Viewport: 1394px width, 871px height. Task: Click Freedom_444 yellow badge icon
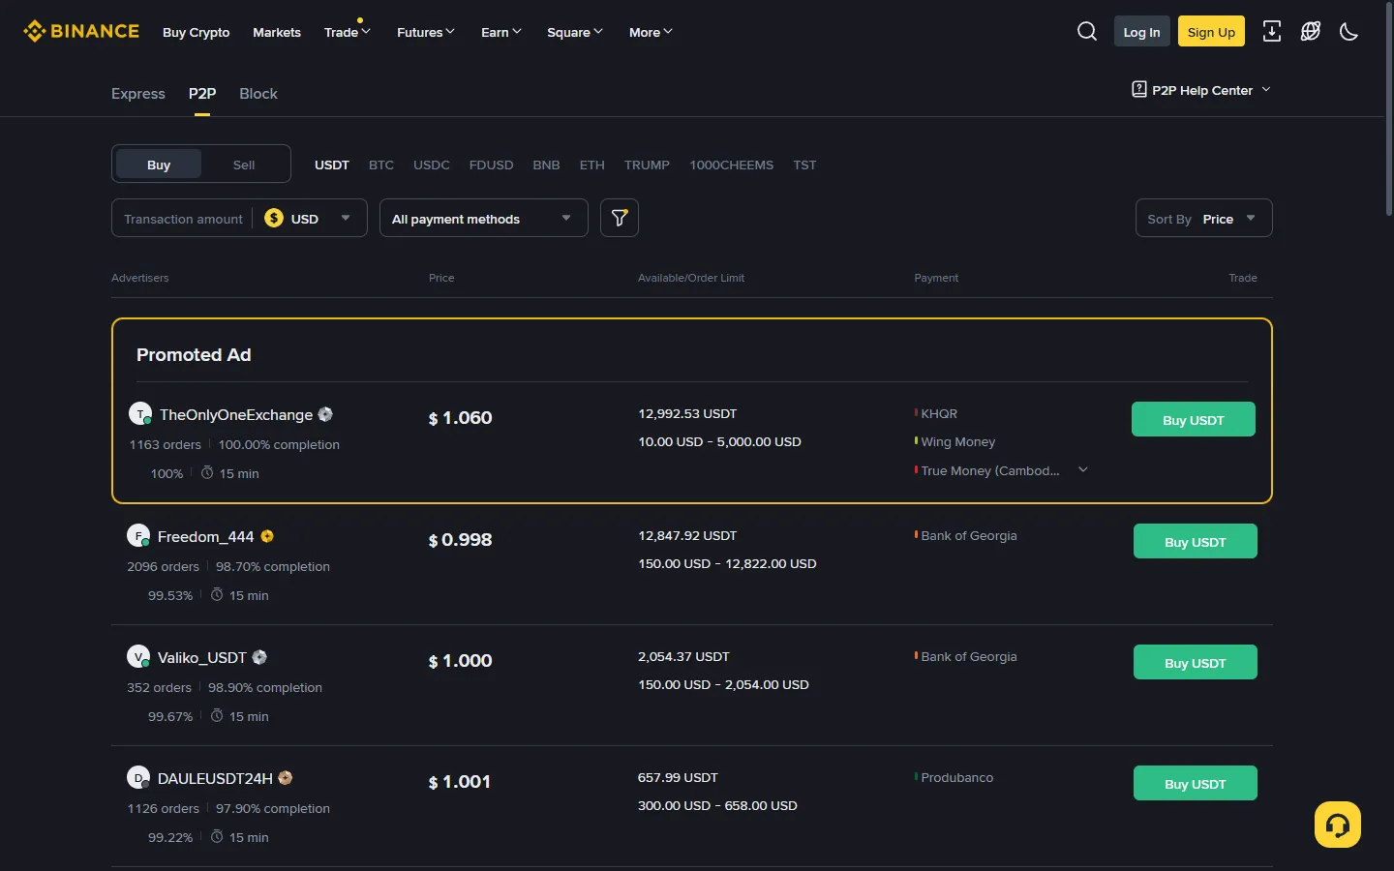[x=267, y=536]
